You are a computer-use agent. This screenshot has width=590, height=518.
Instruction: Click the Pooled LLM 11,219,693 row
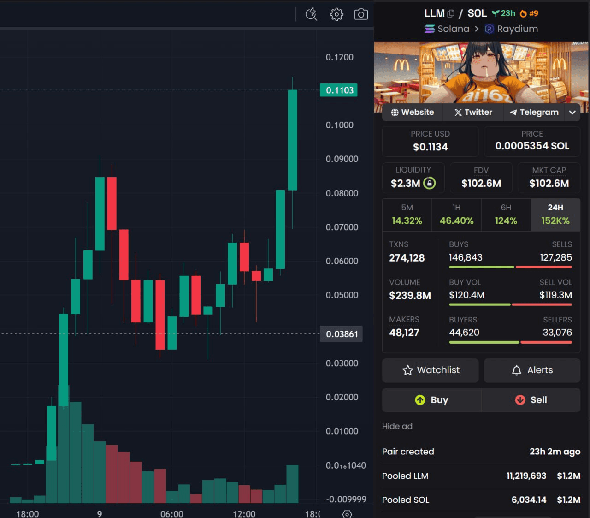pyautogui.click(x=481, y=476)
